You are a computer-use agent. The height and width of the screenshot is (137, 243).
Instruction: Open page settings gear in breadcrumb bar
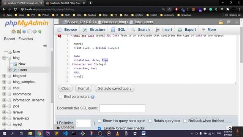pyautogui.click(x=229, y=22)
